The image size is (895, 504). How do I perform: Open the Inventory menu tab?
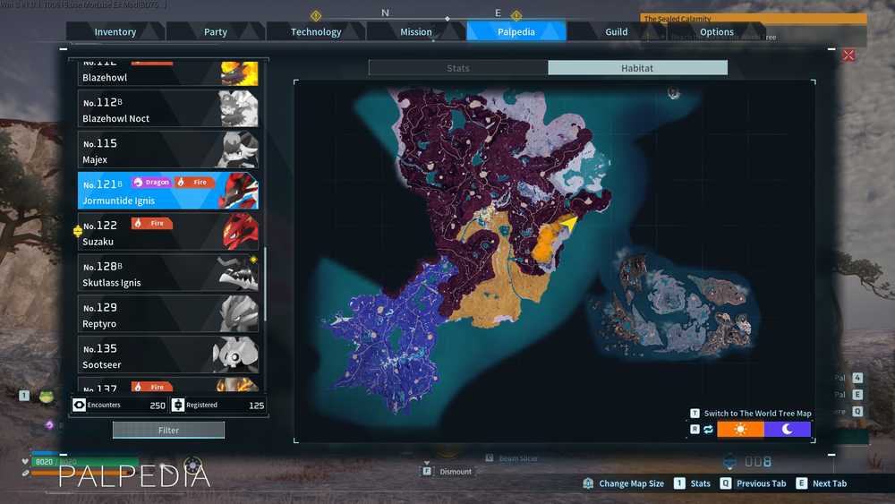115,32
